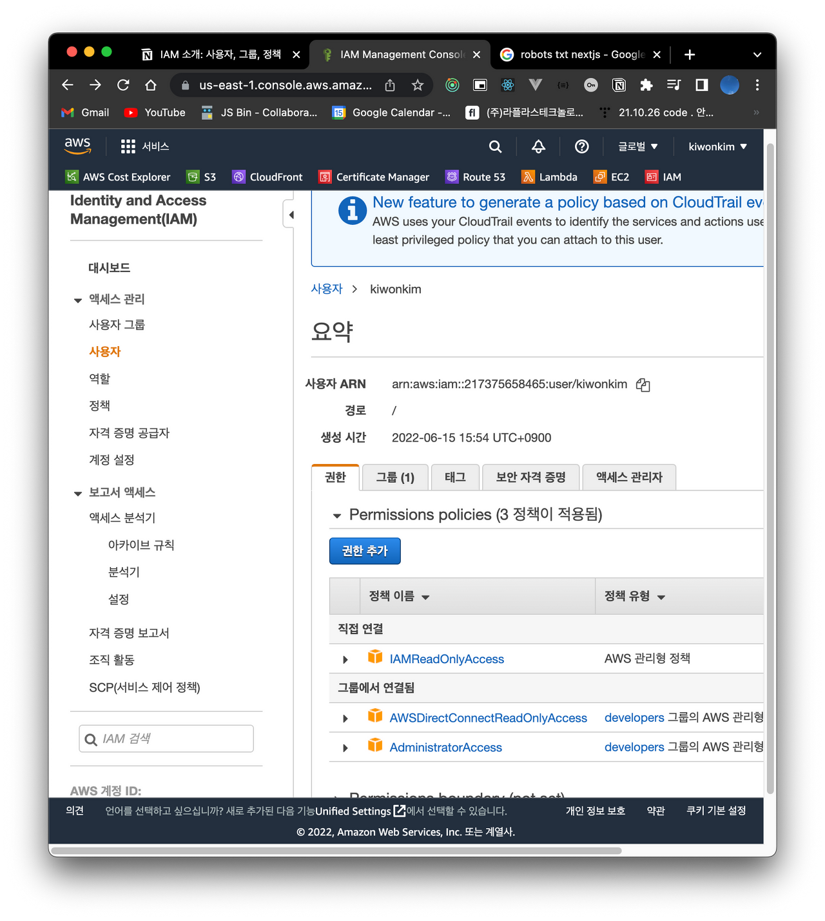
Task: Click the 권한 추가 button
Action: coord(365,551)
